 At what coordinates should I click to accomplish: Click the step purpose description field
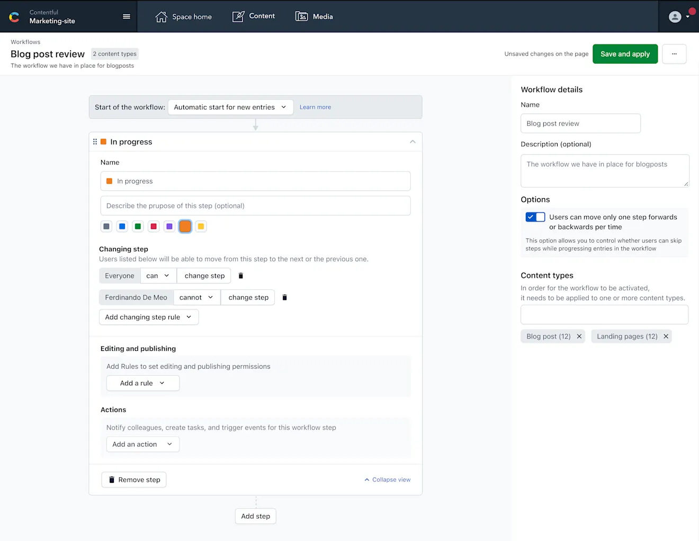255,206
